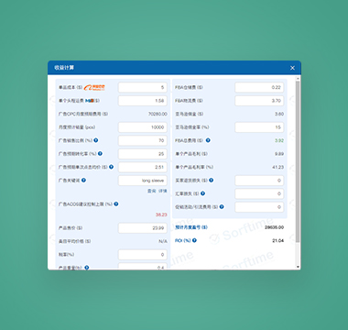Image resolution: width=348 pixels, height=330 pixels.
Task: Select the gross margin value 41.23
Action: point(278,167)
